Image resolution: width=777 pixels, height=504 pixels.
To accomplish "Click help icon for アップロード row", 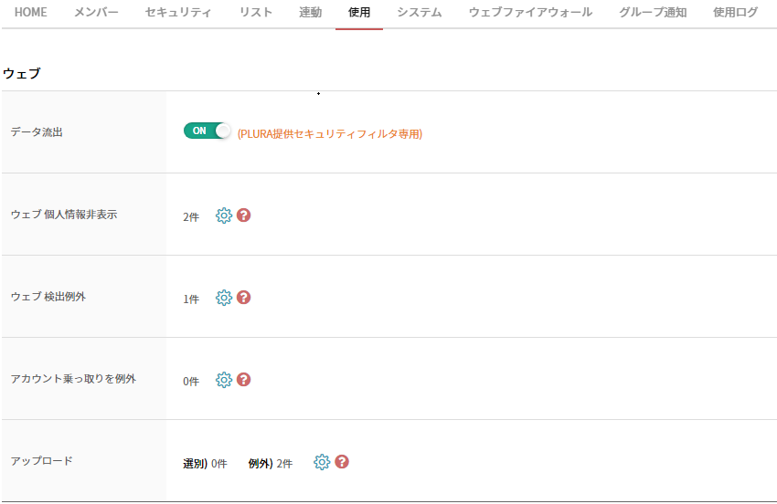I will tap(342, 462).
